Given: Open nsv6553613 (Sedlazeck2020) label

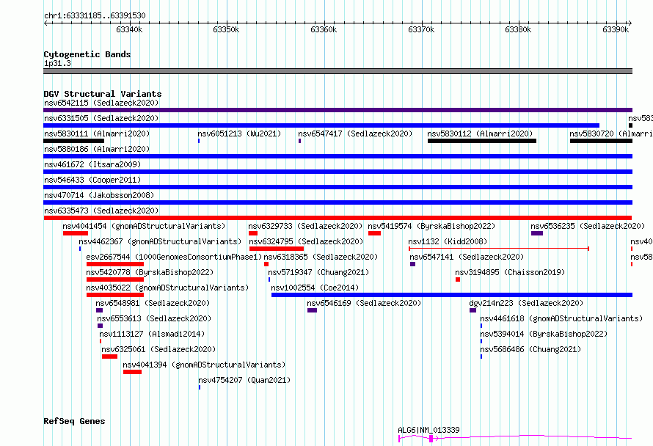Looking at the screenshot, I should [x=155, y=318].
